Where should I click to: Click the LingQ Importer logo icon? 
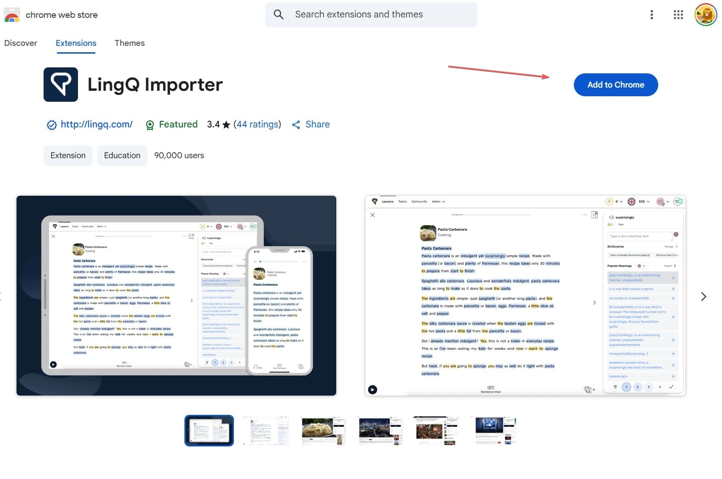[x=61, y=84]
